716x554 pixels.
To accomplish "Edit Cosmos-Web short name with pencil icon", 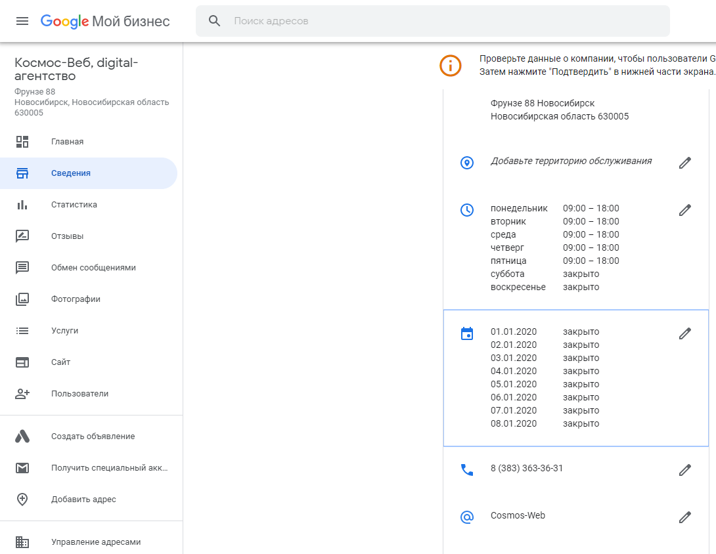I will (684, 517).
